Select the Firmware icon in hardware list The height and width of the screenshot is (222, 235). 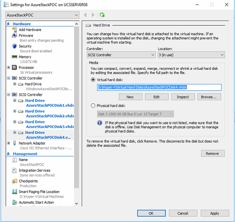tap(15, 35)
